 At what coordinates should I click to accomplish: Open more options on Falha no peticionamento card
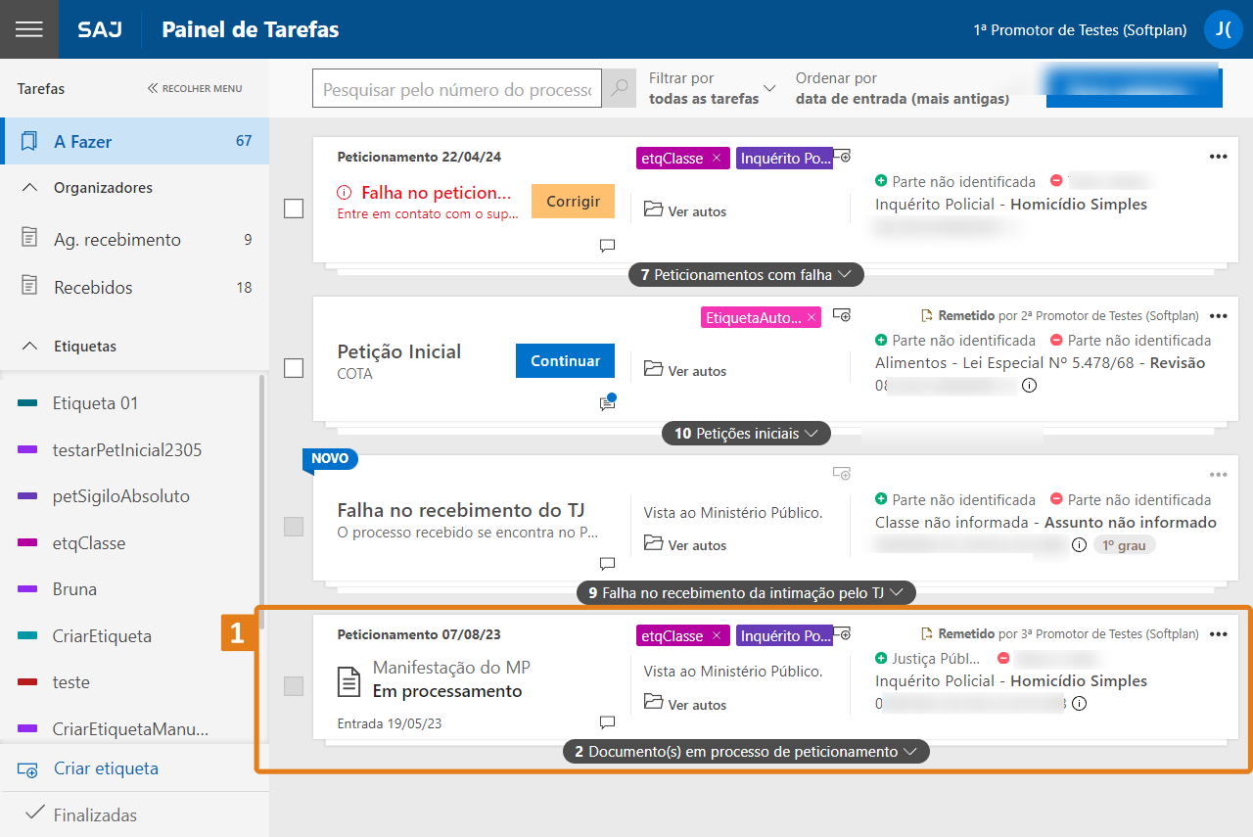(x=1218, y=157)
